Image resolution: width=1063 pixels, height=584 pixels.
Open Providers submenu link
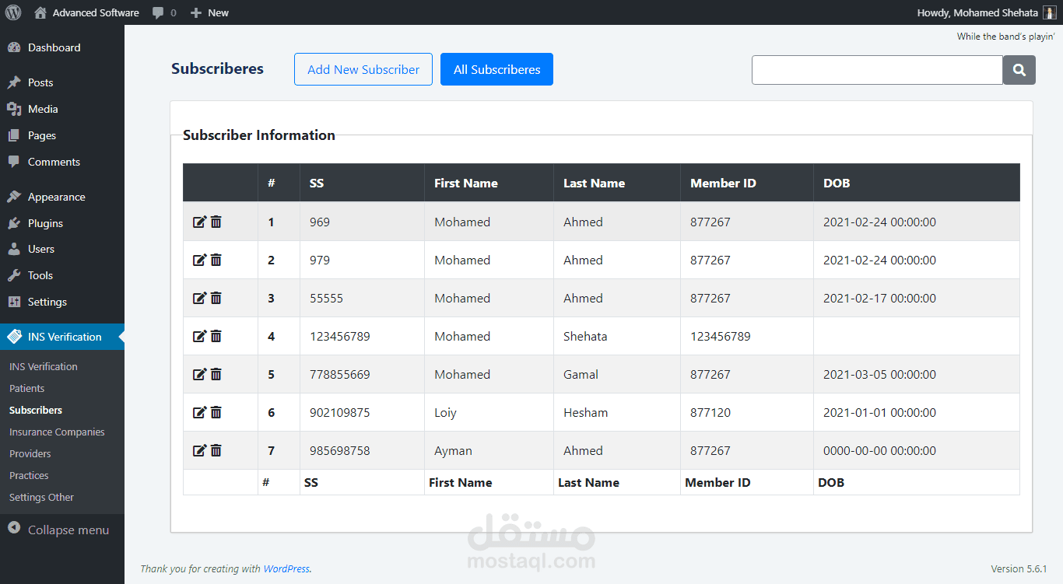[30, 453]
